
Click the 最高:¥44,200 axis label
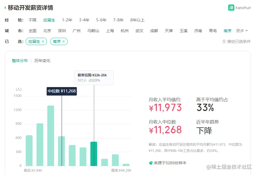pyautogui.click(x=121, y=170)
